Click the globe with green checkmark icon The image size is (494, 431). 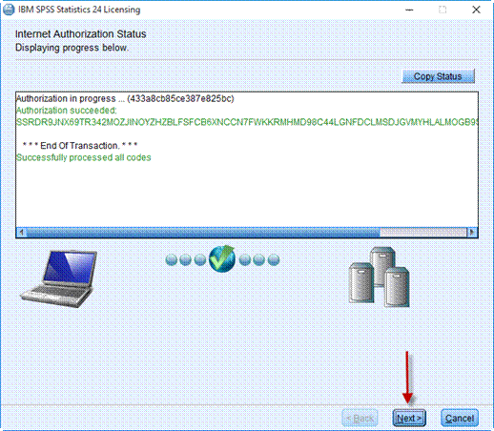click(x=222, y=259)
